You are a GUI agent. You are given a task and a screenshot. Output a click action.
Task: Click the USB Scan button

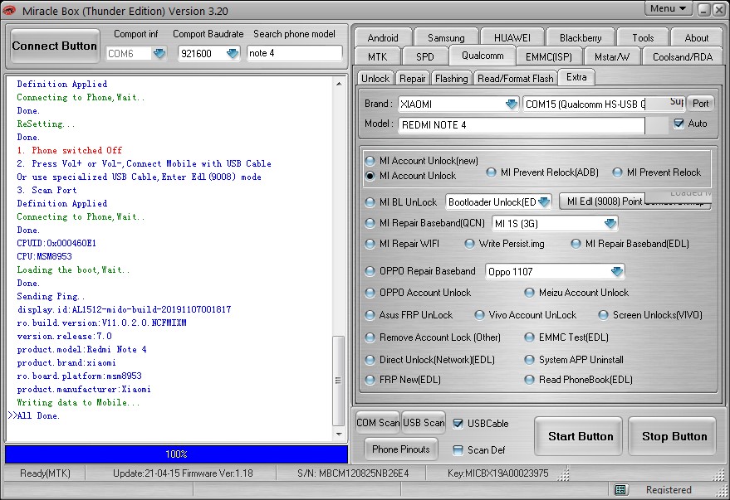coord(424,422)
